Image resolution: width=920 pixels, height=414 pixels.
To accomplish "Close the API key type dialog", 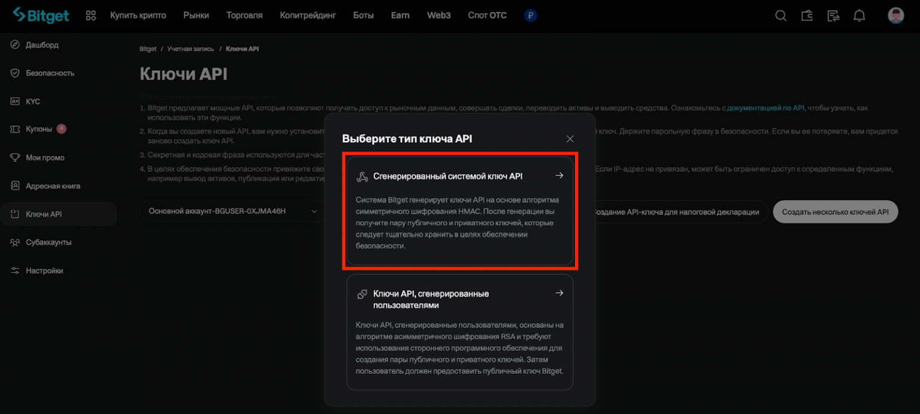I will pyautogui.click(x=570, y=139).
